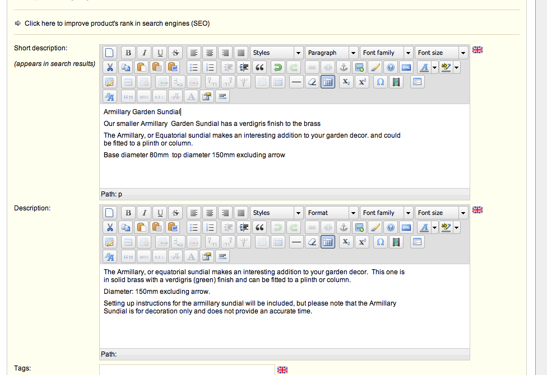
Task: Align left in Short description editor
Action: point(193,53)
